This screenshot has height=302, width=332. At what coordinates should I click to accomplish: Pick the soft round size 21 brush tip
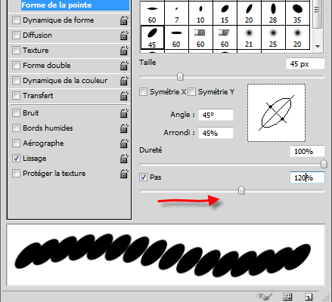249,38
